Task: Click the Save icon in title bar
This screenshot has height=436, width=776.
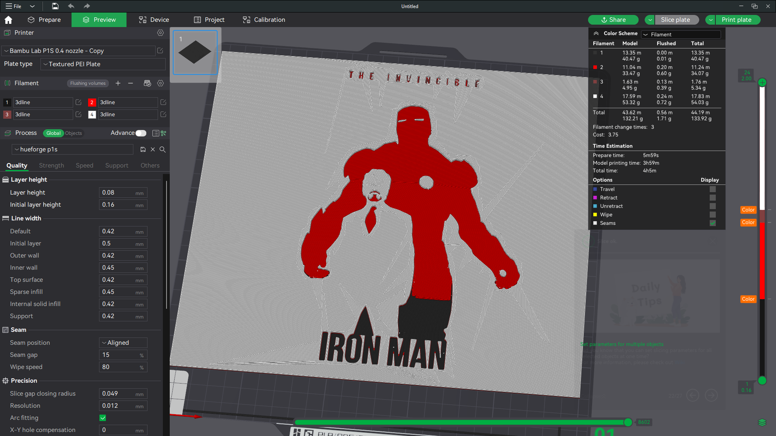Action: click(x=55, y=6)
